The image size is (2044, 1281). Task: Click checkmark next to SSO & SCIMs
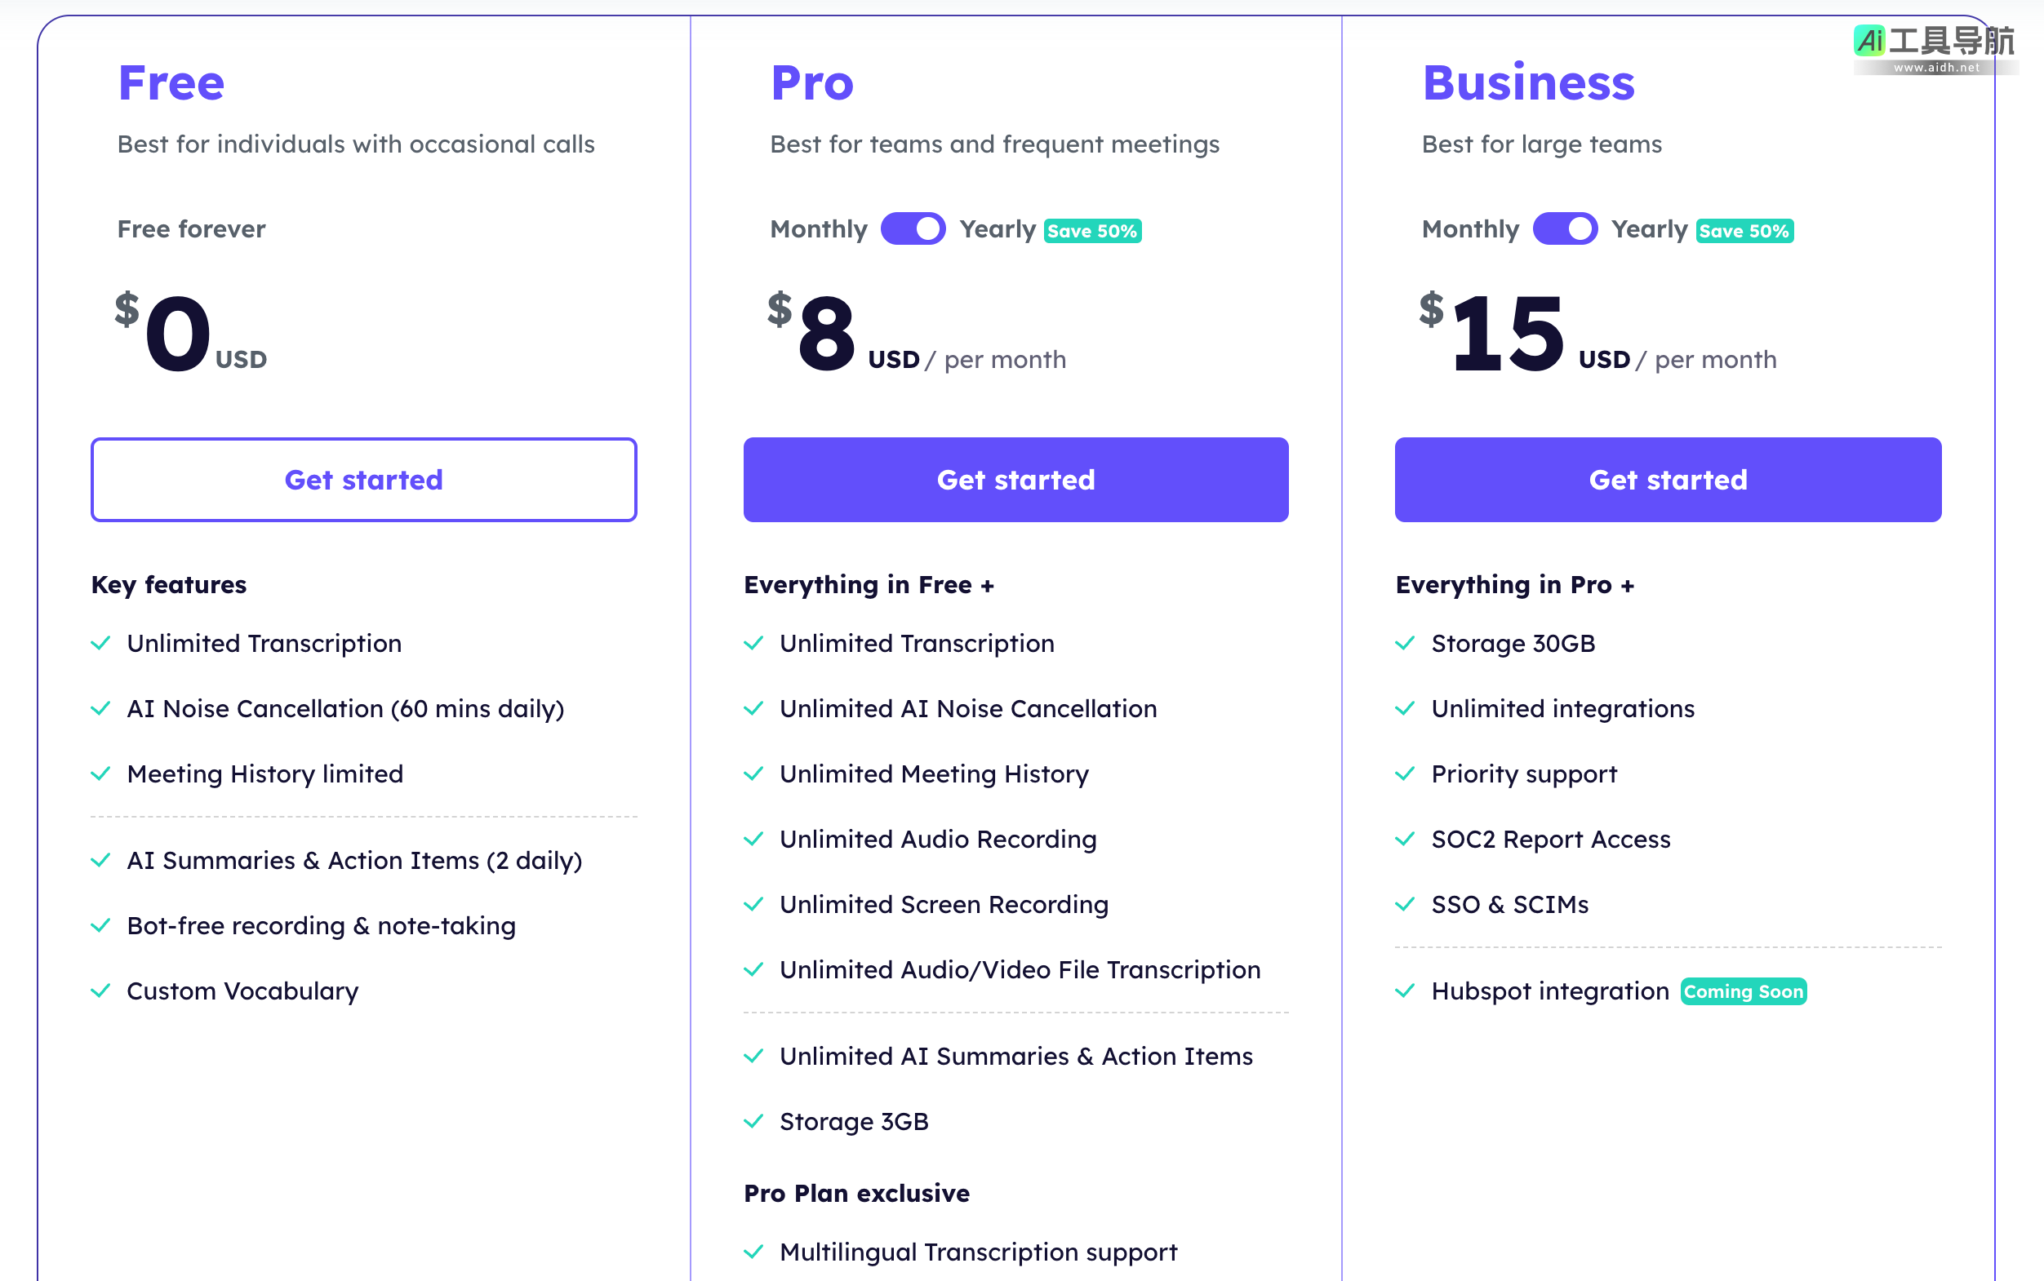(x=1405, y=905)
